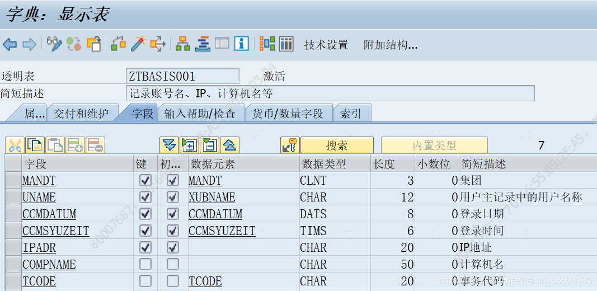Click the 用户主记录中的用户名称 description
597x291 pixels.
pos(521,198)
